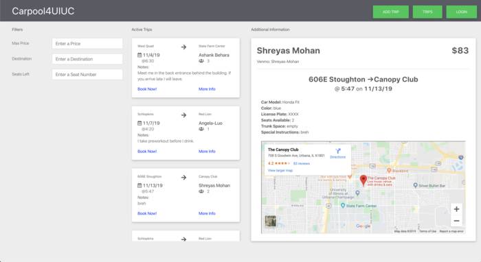The image size is (481, 262).
Task: Click the red Canopy Club map pin
Action: pyautogui.click(x=363, y=180)
